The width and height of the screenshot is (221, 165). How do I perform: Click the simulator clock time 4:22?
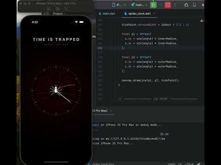pyautogui.click(x=35, y=22)
